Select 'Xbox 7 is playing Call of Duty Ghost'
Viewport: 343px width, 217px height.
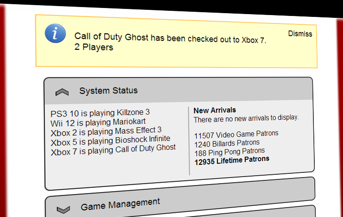pos(113,150)
